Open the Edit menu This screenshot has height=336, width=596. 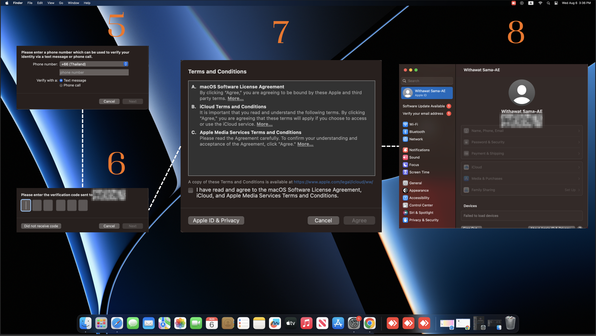pos(40,3)
